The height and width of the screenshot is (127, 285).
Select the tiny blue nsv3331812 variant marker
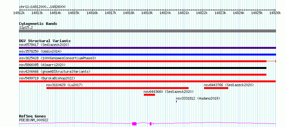tap(176, 101)
